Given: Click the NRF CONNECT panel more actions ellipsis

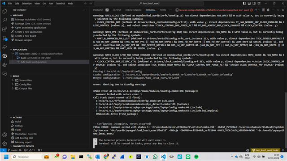Looking at the screenshot, I should tap(85, 10).
